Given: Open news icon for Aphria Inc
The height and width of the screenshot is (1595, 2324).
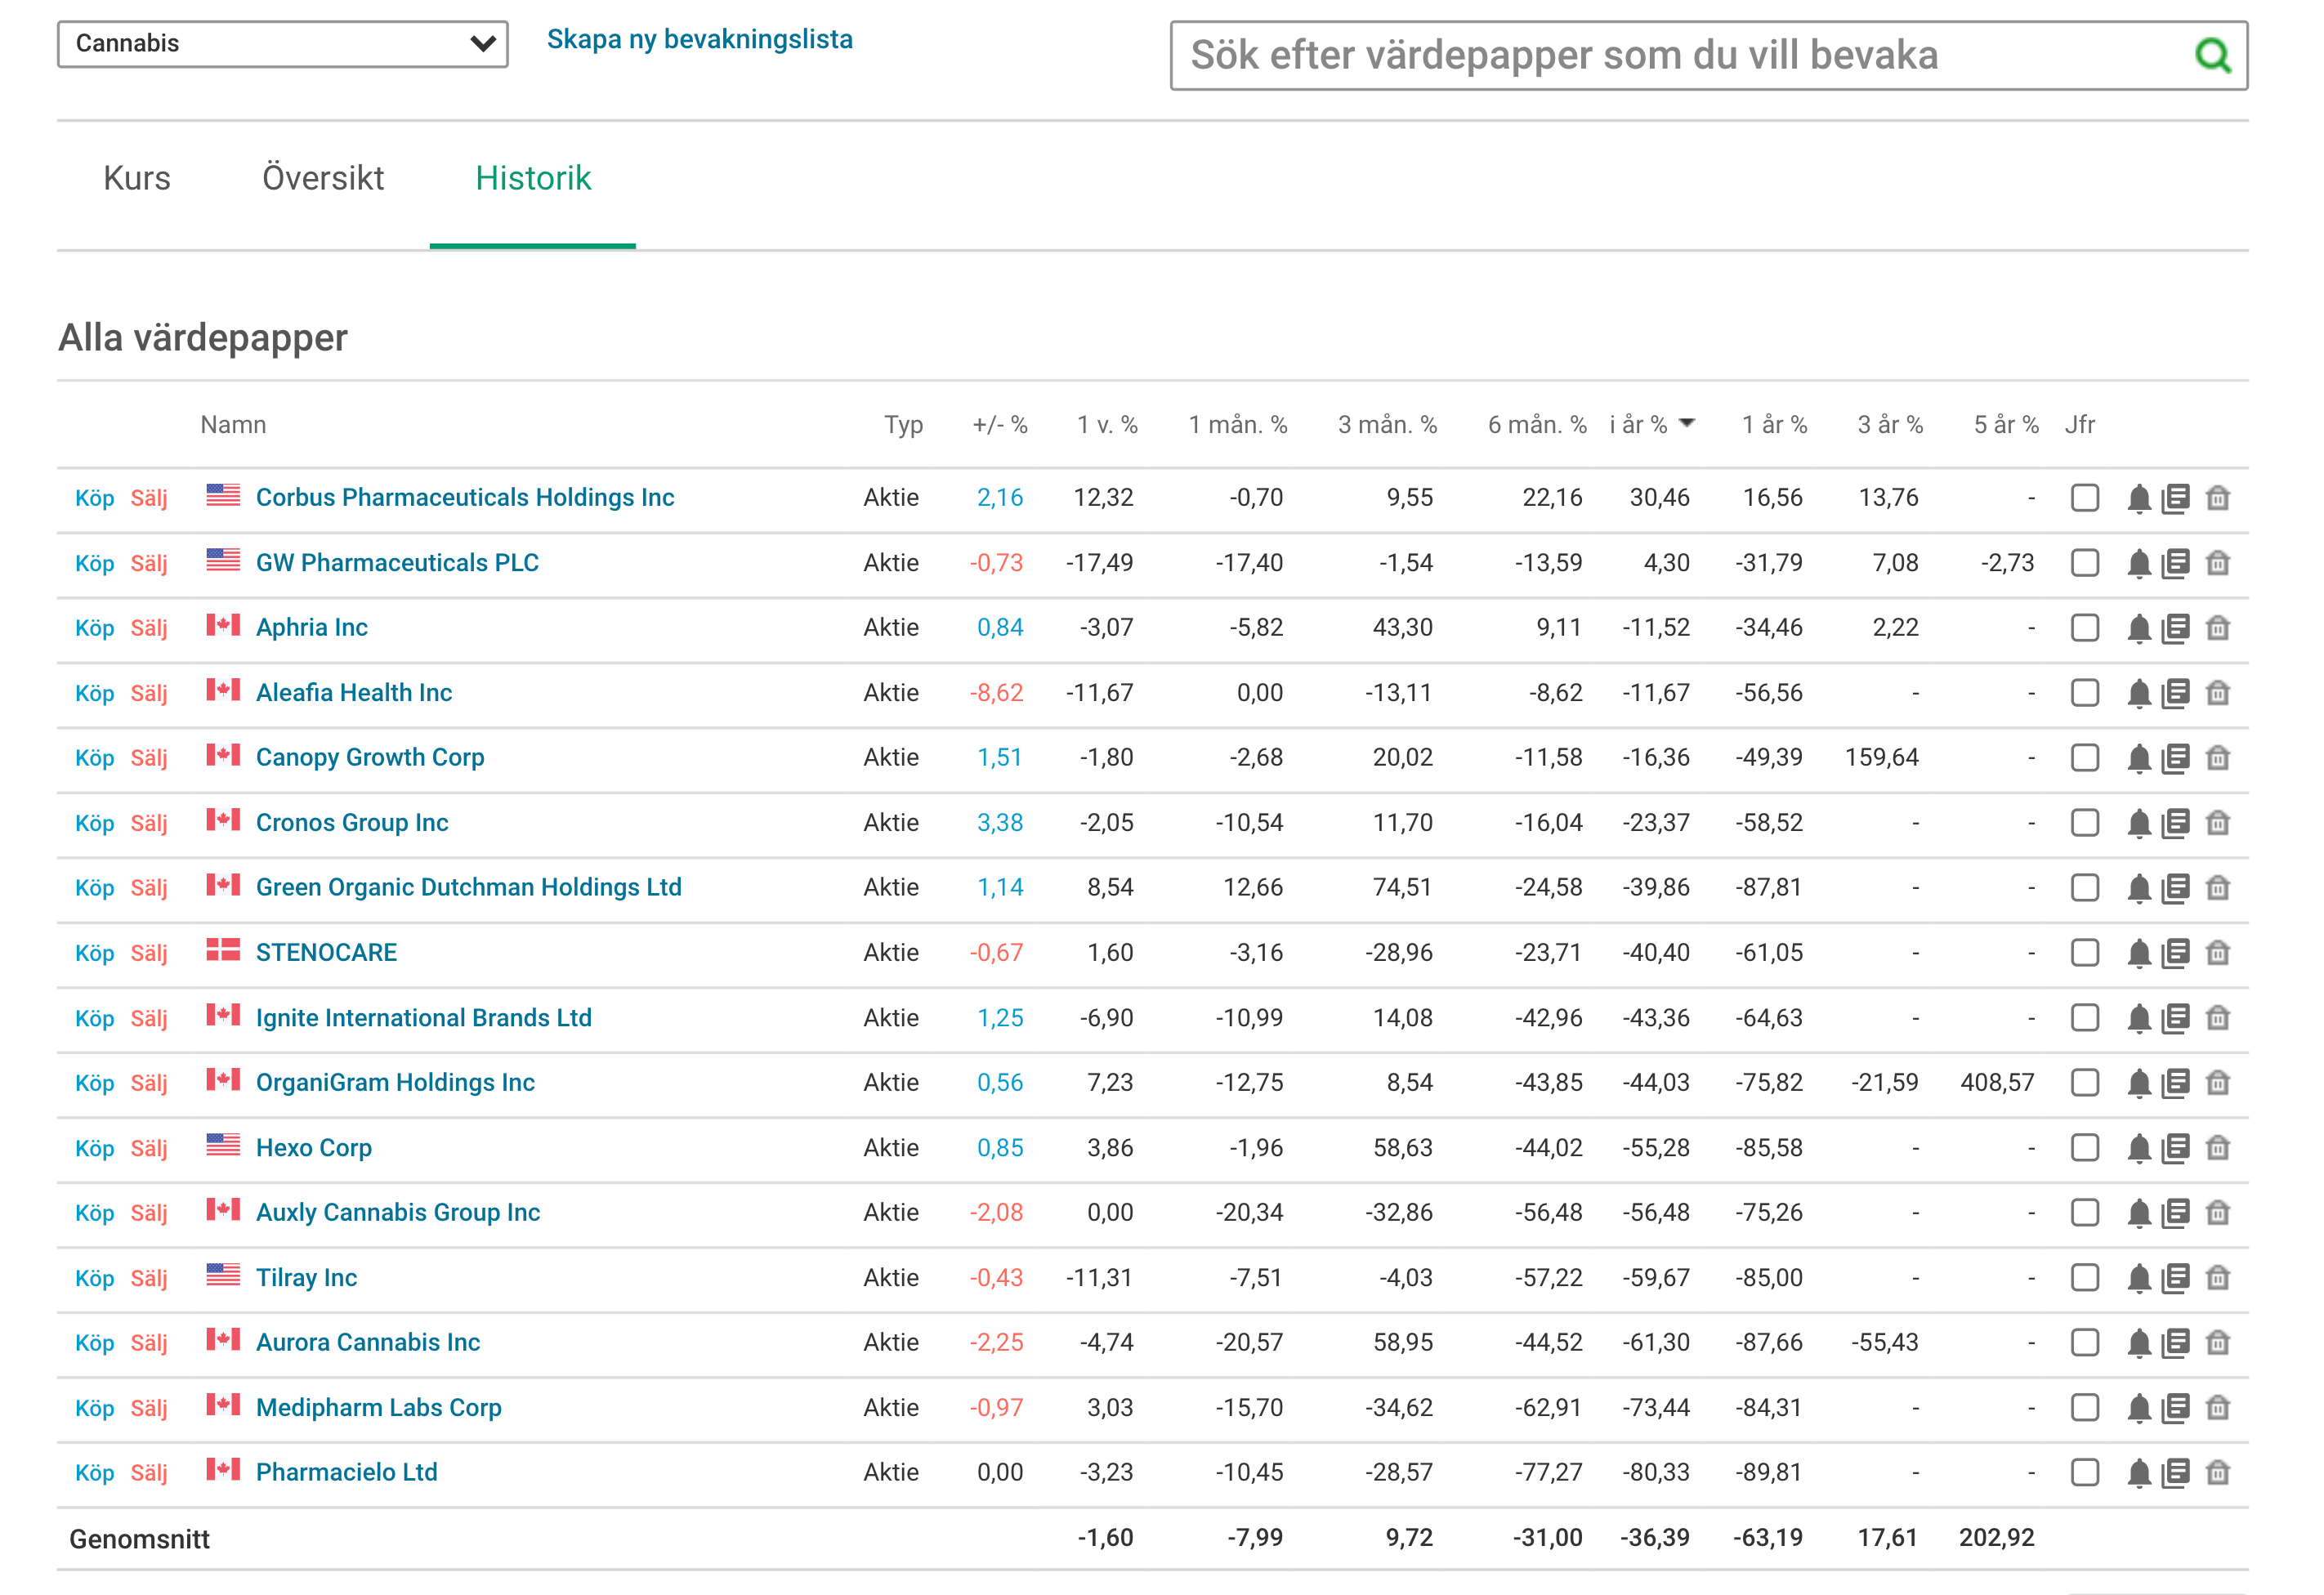Looking at the screenshot, I should coord(2176,628).
